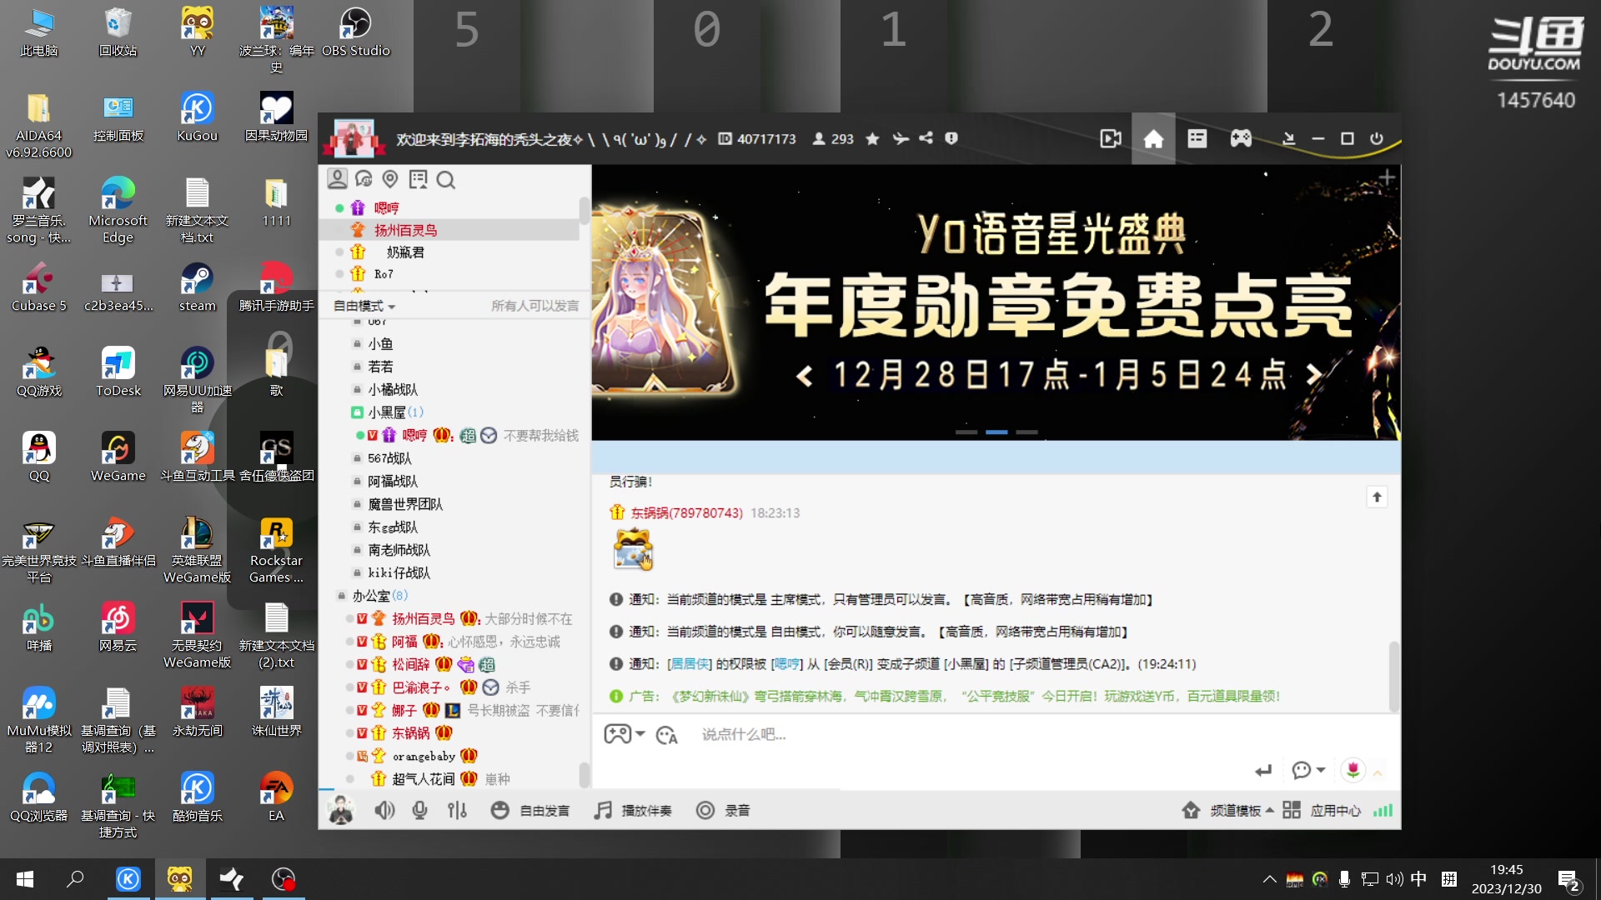Open the 自由模式 mode dropdown

pyautogui.click(x=363, y=305)
